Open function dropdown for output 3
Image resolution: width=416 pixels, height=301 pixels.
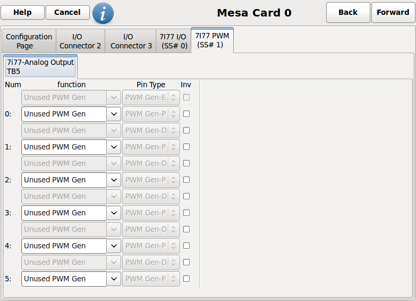click(x=114, y=213)
